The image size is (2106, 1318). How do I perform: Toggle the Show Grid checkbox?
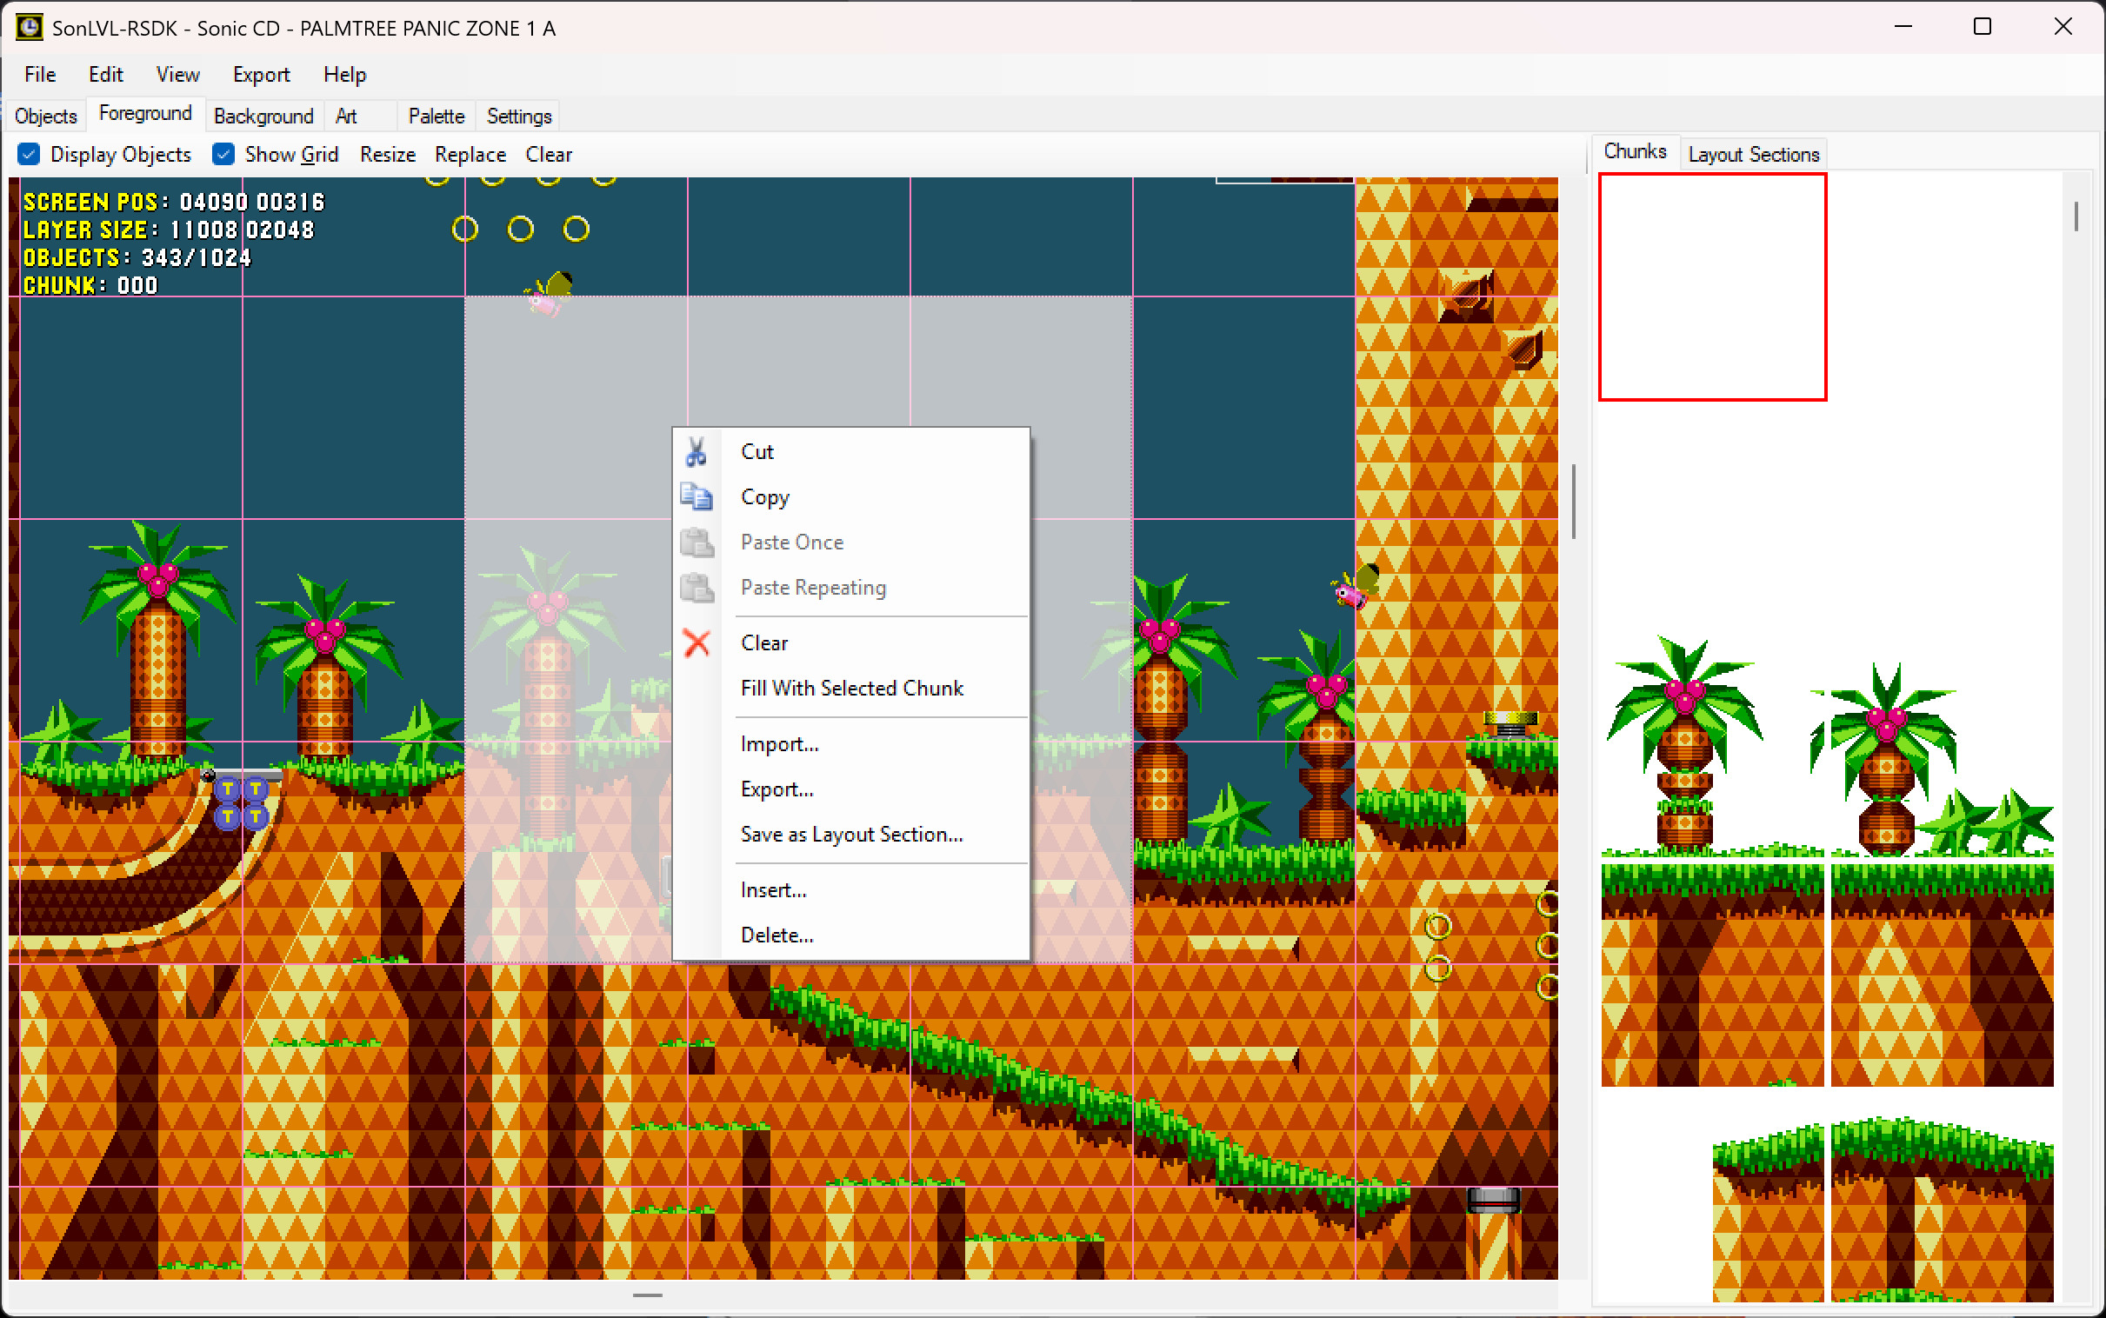tap(223, 154)
